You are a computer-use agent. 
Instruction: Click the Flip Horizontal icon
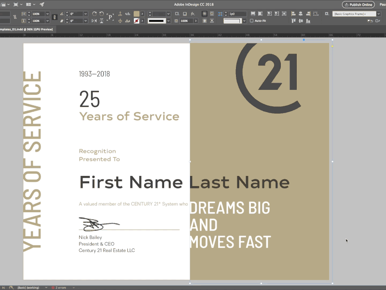pyautogui.click(x=94, y=21)
